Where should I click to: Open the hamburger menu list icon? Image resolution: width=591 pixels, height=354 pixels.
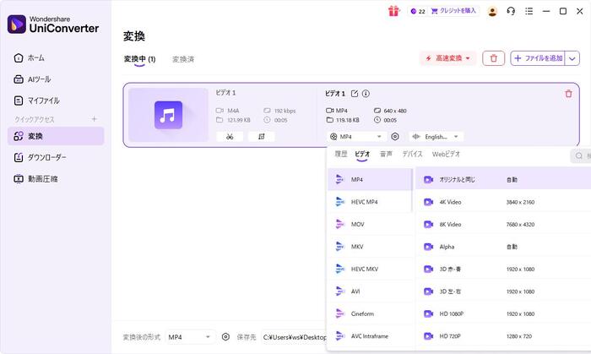(x=529, y=11)
